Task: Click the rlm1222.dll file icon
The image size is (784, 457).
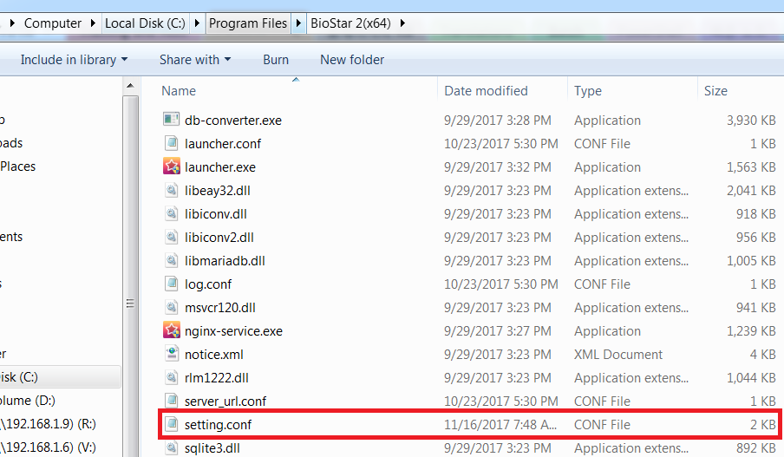Action: 171,377
